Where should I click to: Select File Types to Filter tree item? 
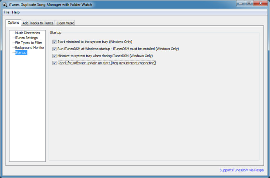29,42
